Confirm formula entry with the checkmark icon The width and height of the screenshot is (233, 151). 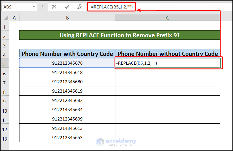coord(67,7)
